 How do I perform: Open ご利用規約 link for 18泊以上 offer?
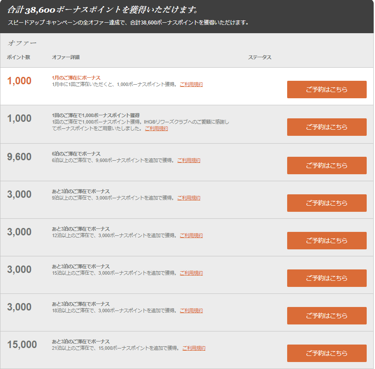click(191, 310)
